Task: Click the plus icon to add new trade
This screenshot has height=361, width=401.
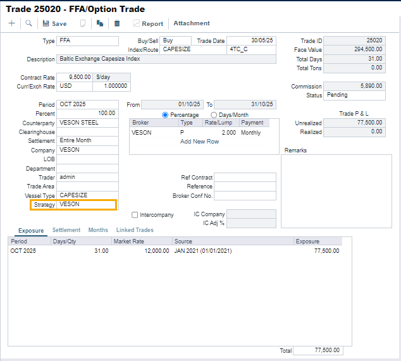Action: click(x=11, y=23)
